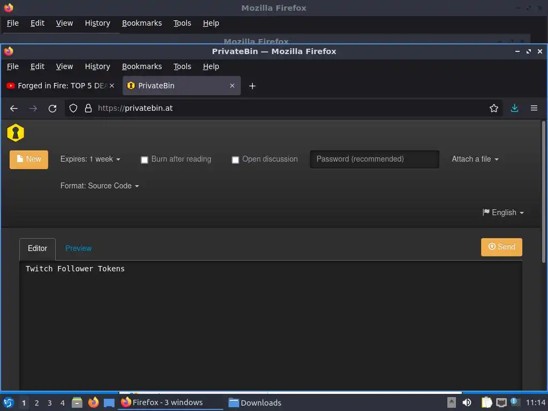
Task: Launch Firefox from taskbar quick launcher
Action: click(x=93, y=402)
